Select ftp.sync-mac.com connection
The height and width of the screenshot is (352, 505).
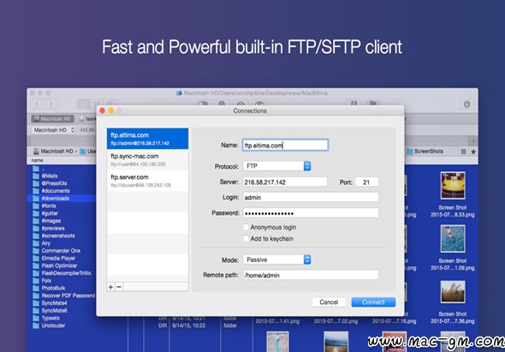click(x=147, y=160)
